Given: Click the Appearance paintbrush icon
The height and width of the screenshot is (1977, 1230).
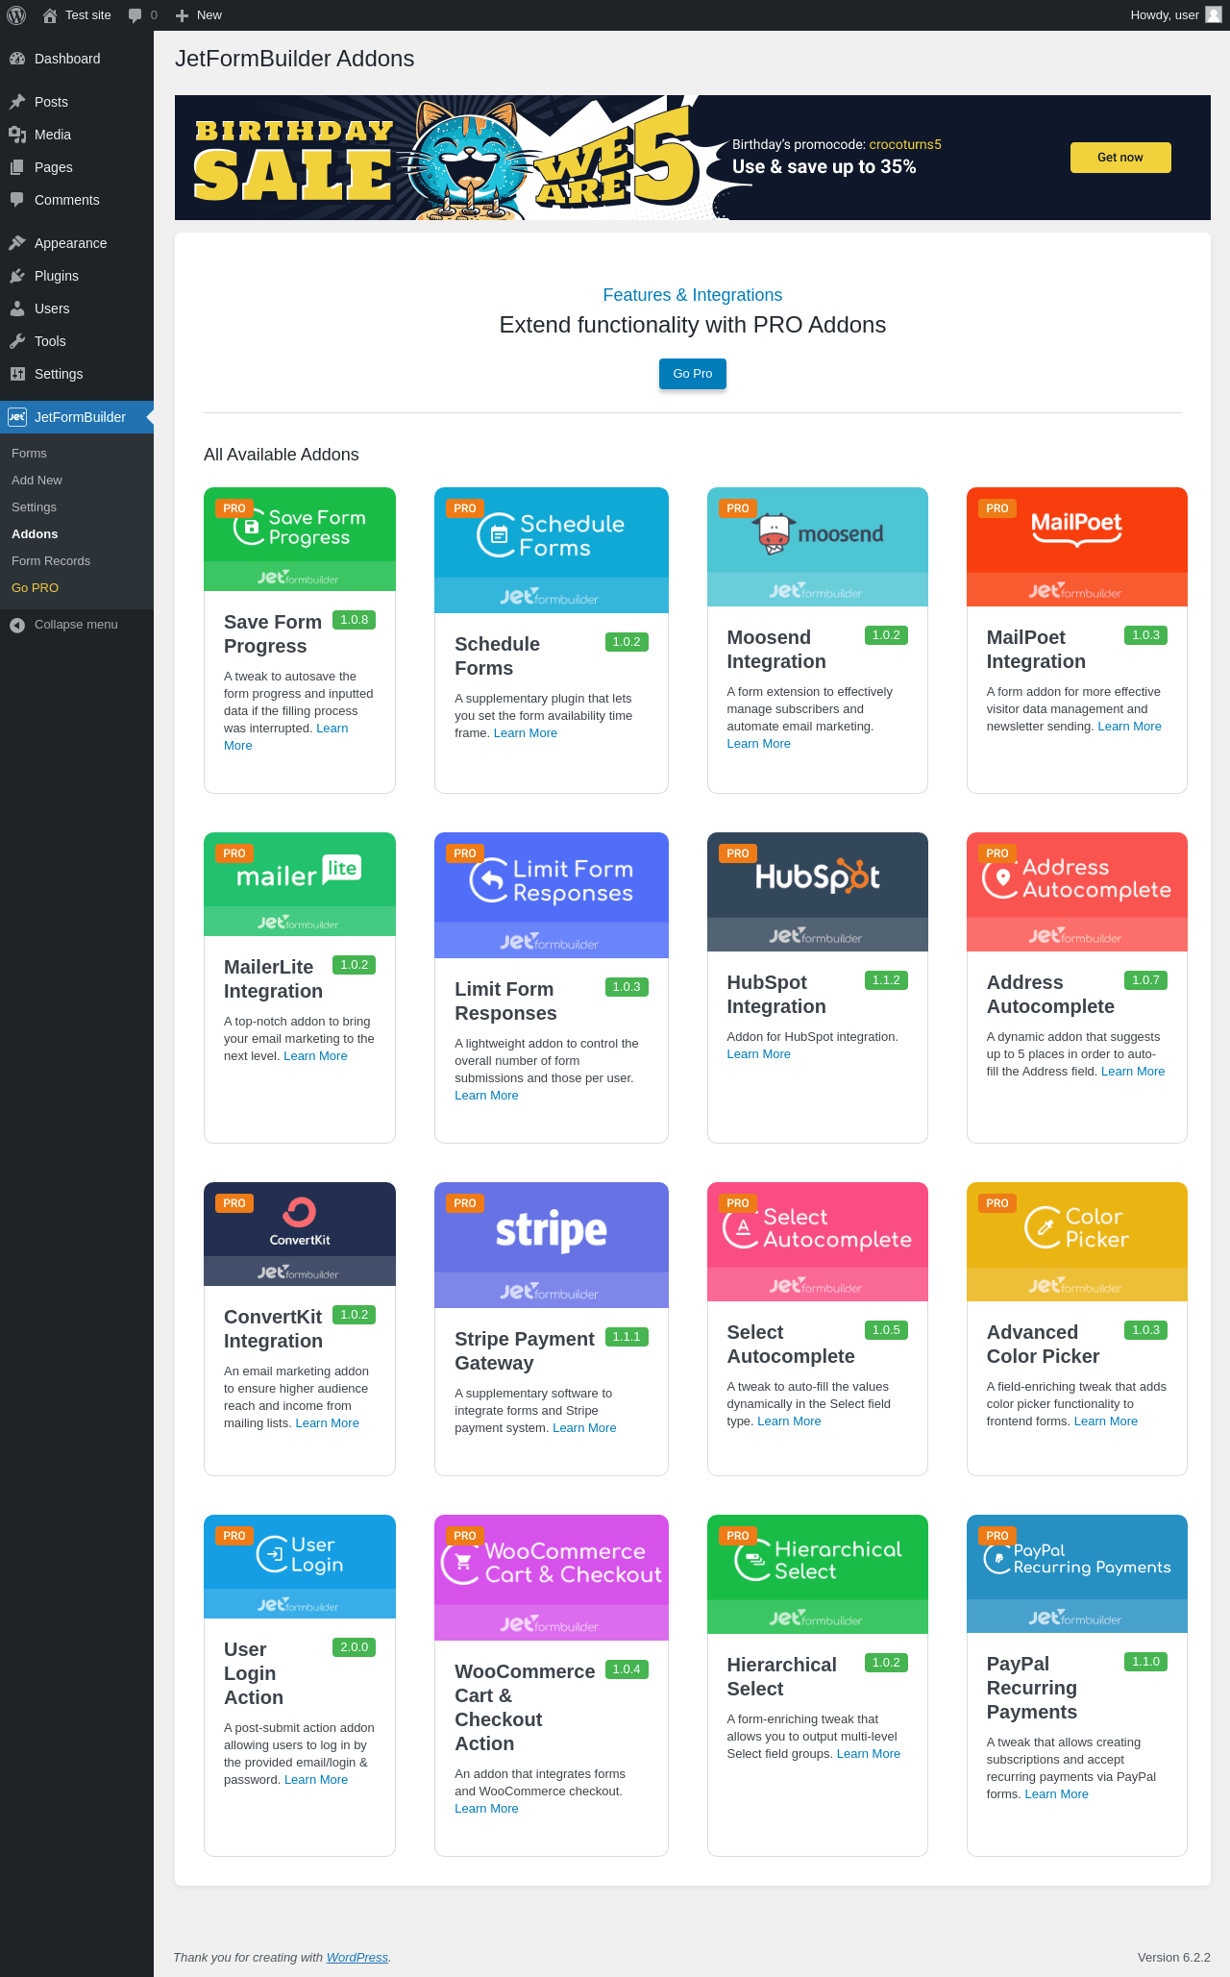Looking at the screenshot, I should pyautogui.click(x=17, y=243).
